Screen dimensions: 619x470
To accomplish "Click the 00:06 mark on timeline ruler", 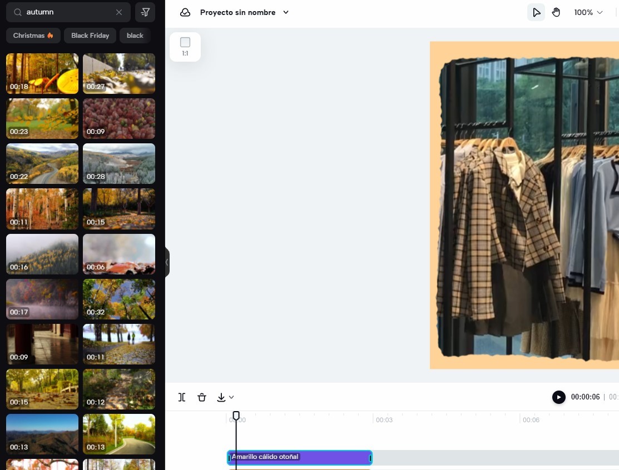I will (x=531, y=420).
